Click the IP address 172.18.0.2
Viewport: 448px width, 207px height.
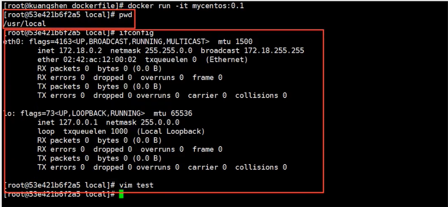[x=80, y=50]
